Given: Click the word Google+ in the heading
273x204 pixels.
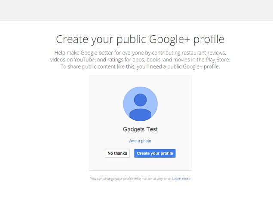Looking at the screenshot, I should tap(169, 40).
